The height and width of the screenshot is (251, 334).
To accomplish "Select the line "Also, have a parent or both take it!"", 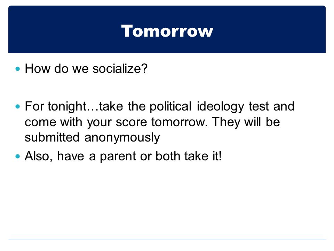I will point(123,156).
